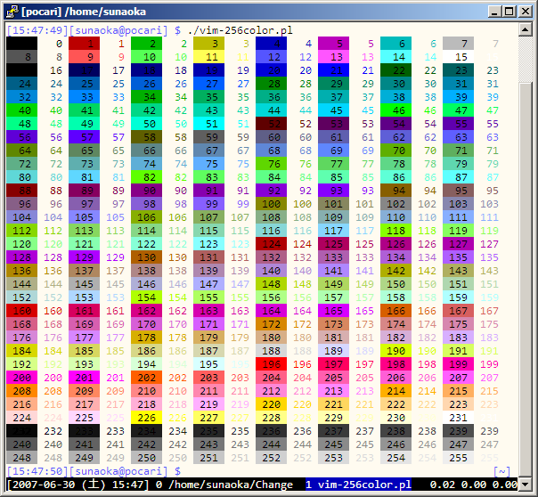Click the orange color block labeled 202
Screen dimensions: 538x497
[x=146, y=378]
